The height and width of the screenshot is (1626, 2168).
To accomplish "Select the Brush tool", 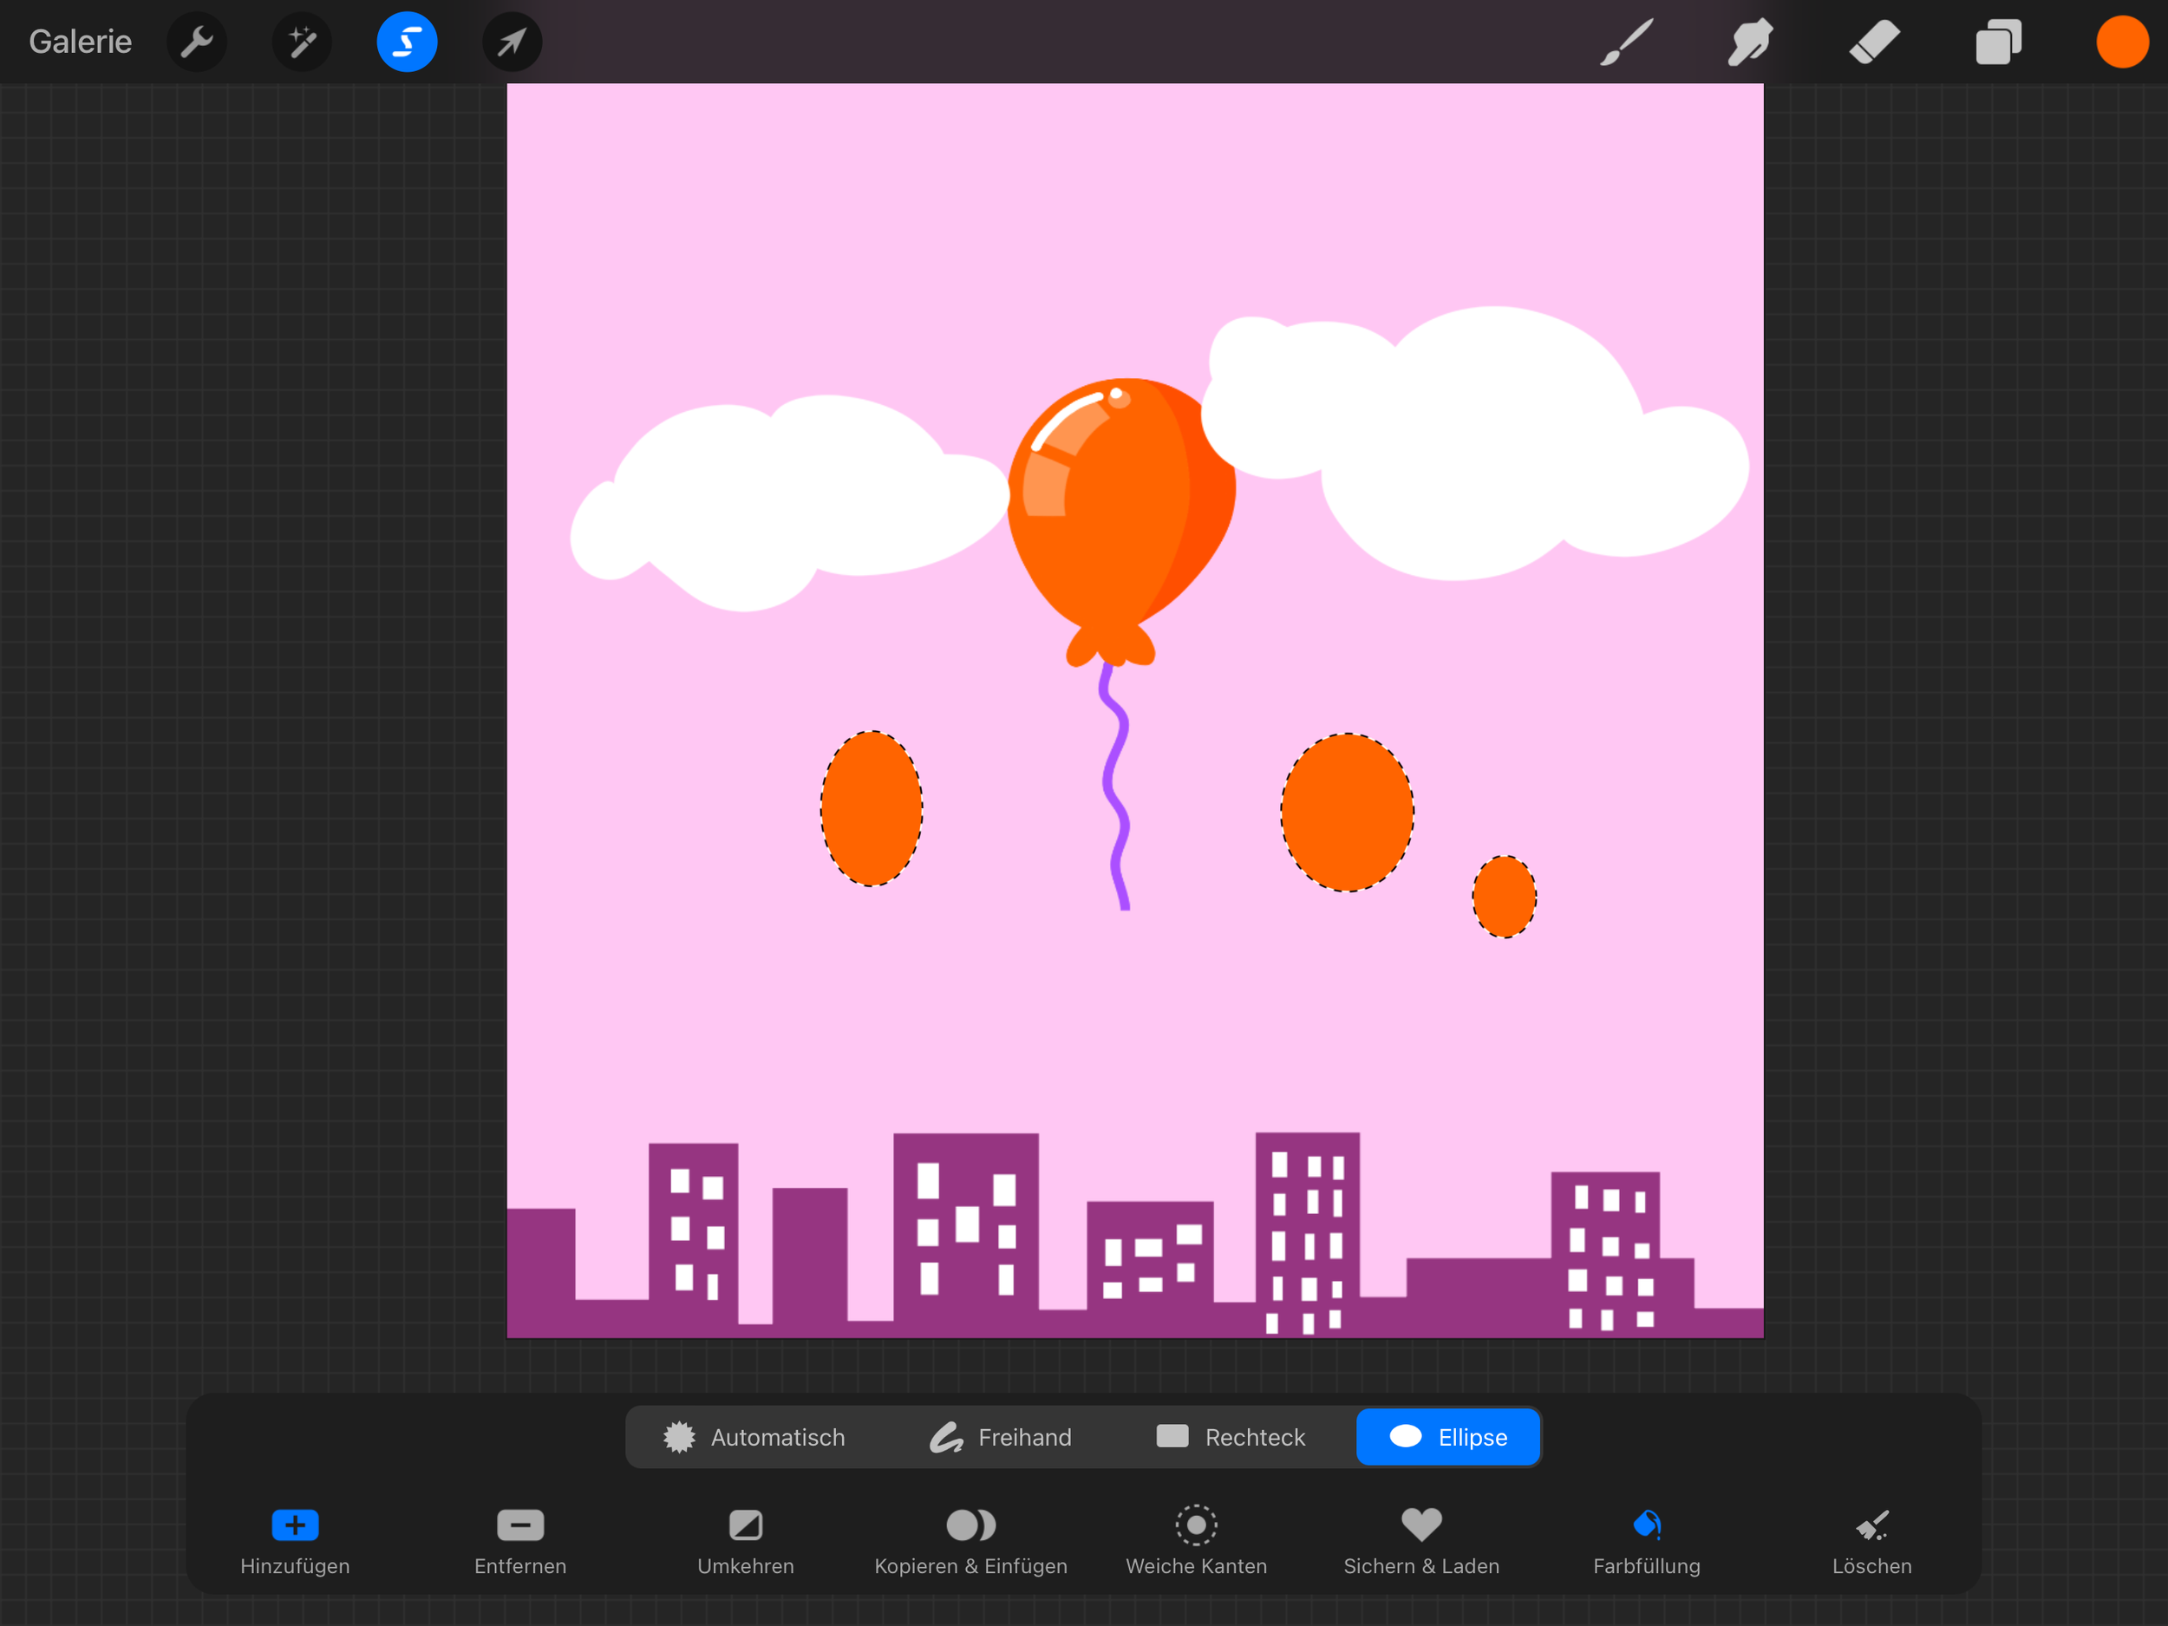I will pyautogui.click(x=1626, y=42).
